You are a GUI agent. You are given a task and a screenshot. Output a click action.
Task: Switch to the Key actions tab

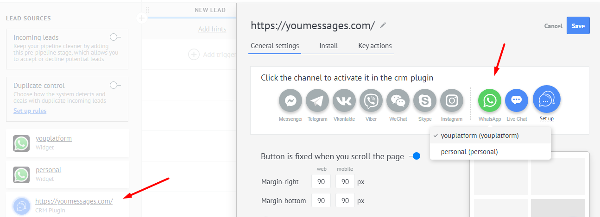point(375,46)
